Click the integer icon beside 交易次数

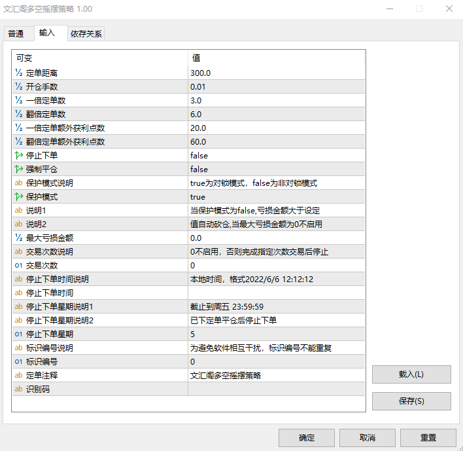[19, 265]
